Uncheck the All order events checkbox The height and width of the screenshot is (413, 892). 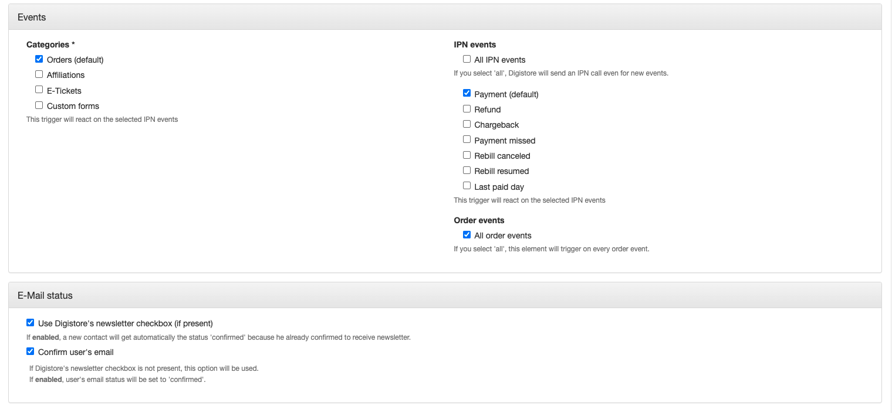(x=467, y=235)
